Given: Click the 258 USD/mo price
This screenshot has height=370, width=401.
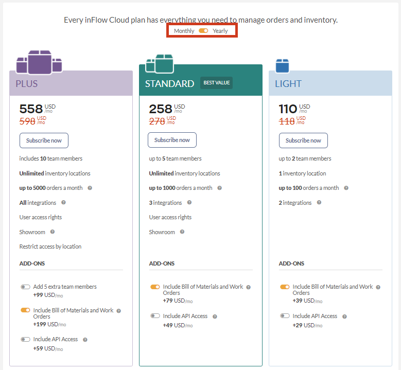Looking at the screenshot, I should [x=167, y=109].
